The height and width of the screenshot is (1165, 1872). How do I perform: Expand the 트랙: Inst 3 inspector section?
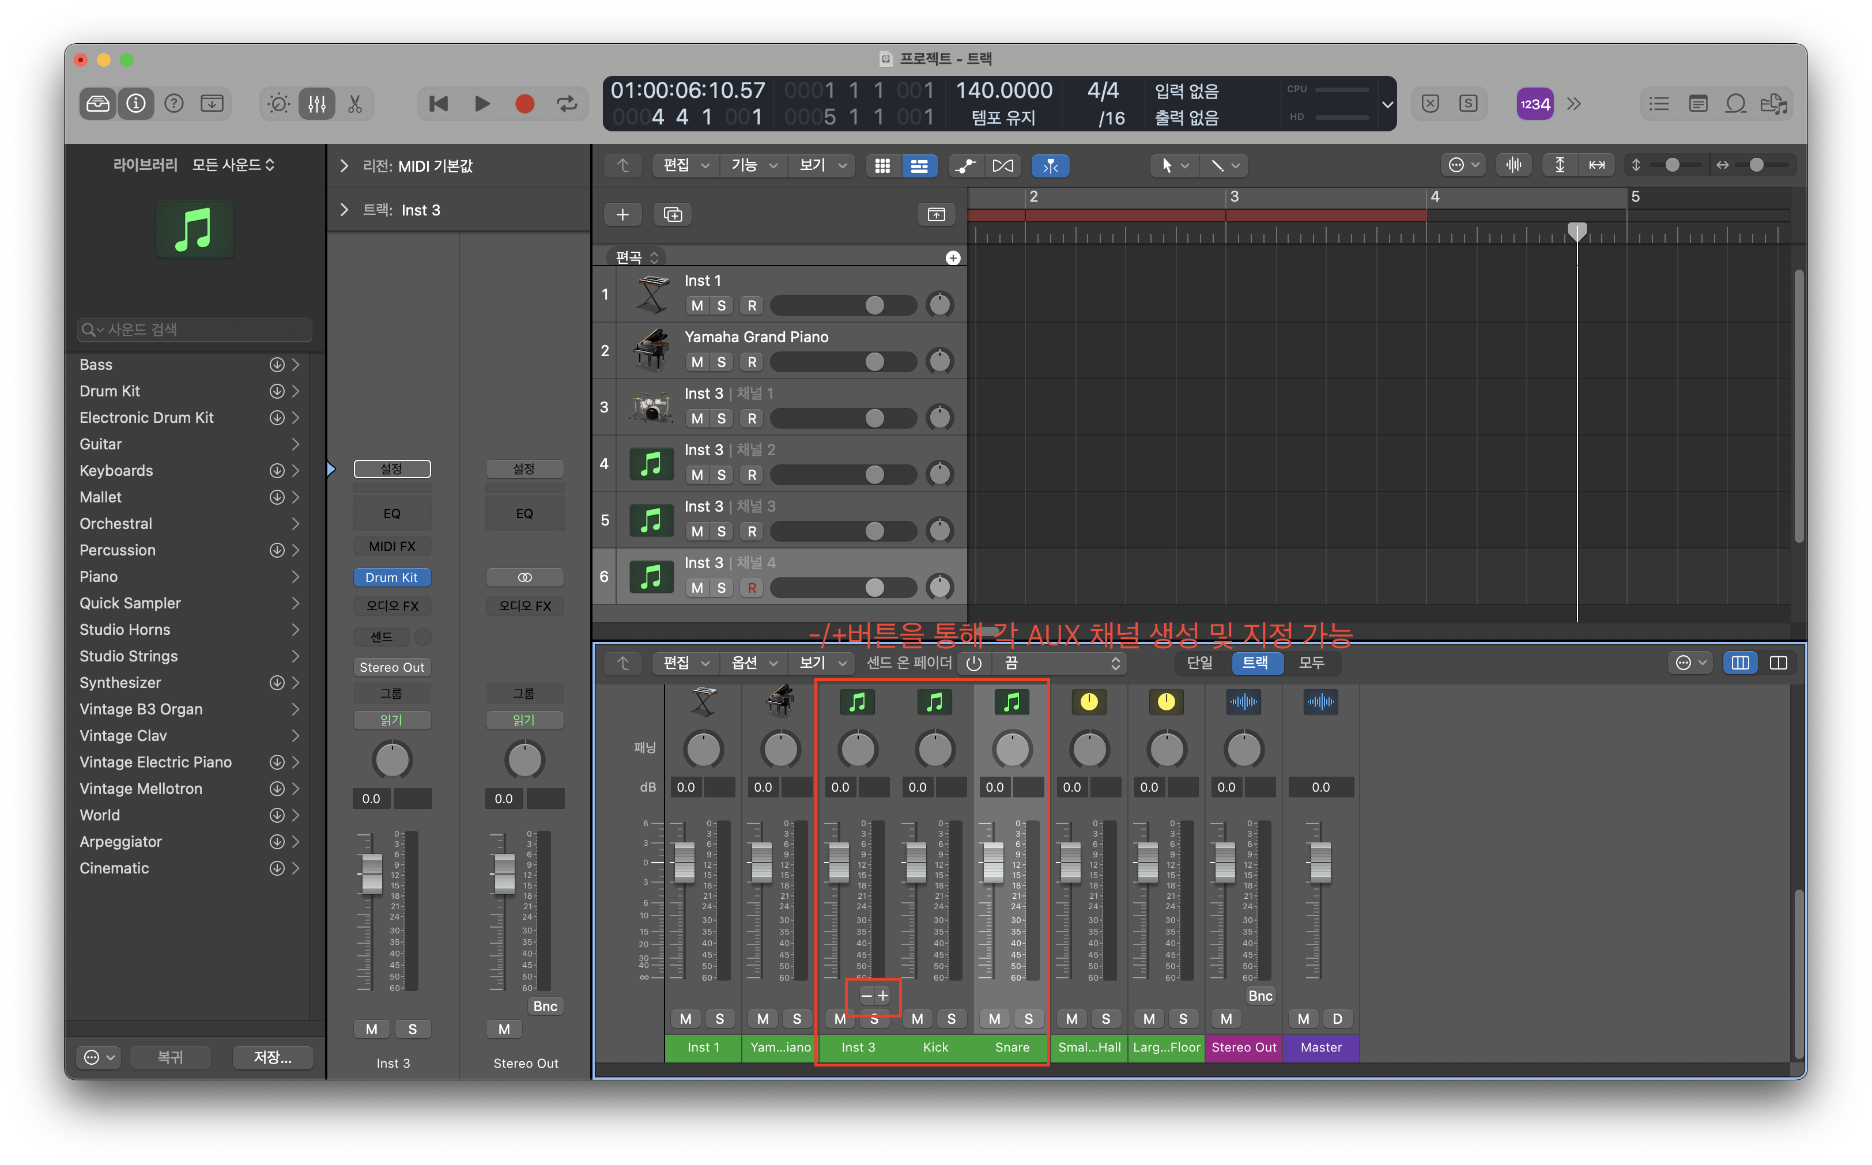click(345, 210)
